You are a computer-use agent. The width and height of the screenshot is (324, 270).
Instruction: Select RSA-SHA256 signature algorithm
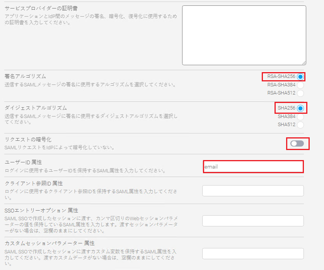[x=300, y=77]
